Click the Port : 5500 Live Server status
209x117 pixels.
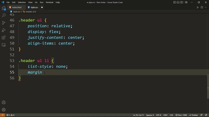(181, 115)
